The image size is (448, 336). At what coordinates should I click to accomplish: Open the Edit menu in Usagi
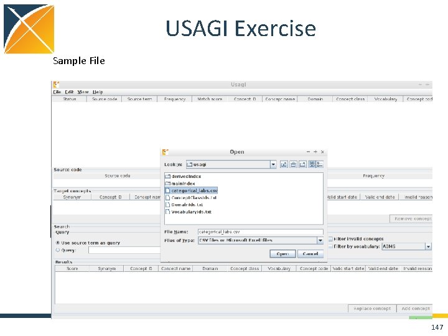tap(69, 92)
